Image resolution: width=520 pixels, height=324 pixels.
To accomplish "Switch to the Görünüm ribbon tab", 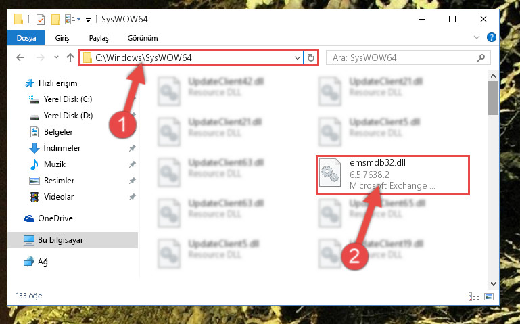I will tap(143, 38).
